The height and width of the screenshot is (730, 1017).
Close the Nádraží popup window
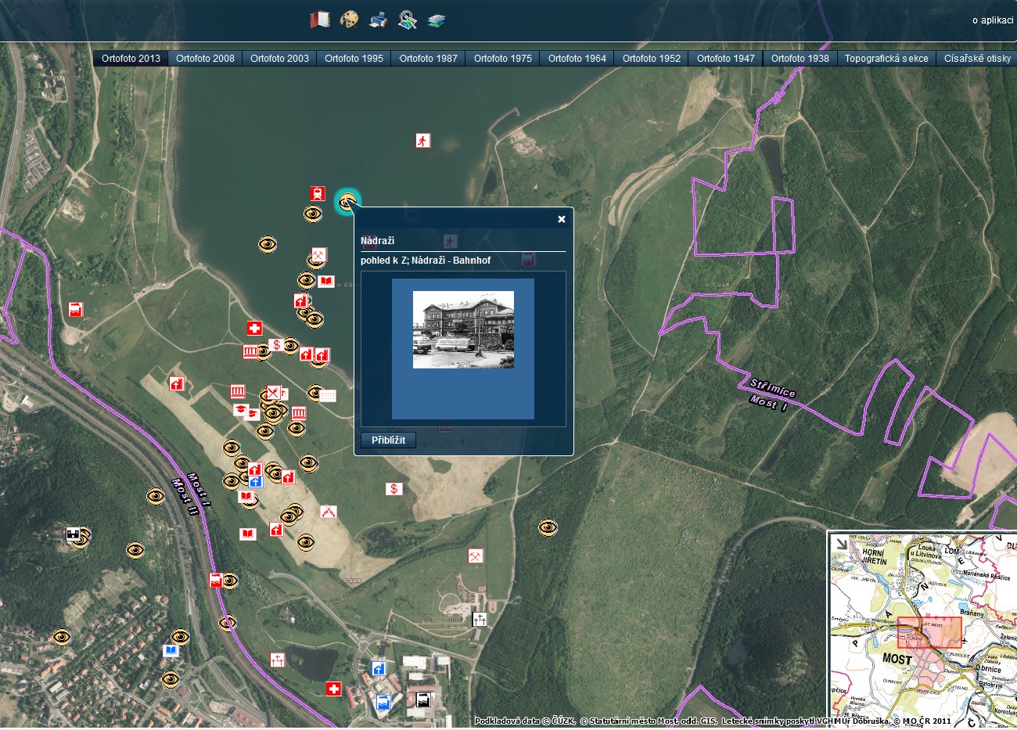pyautogui.click(x=561, y=219)
